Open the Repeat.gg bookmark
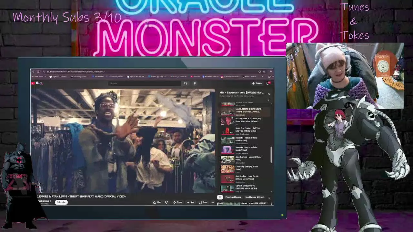This screenshot has height=232, width=413. click(x=157, y=76)
